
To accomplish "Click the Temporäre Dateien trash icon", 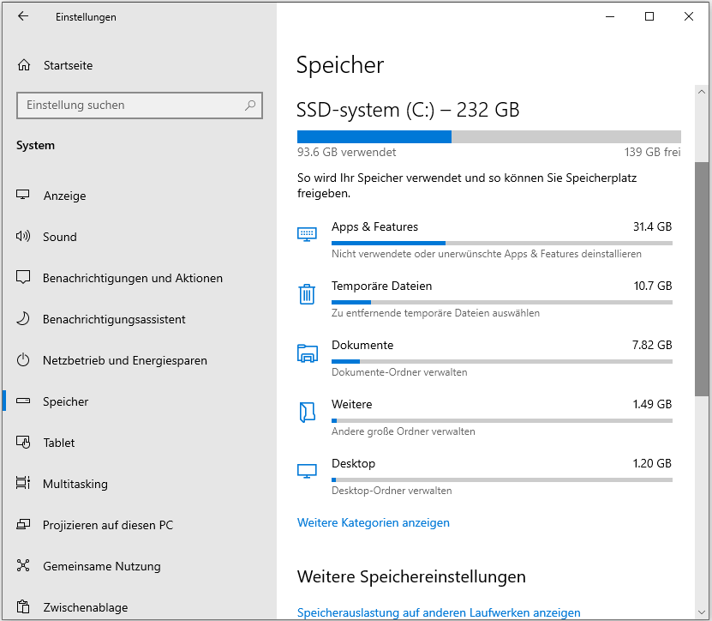I will pyautogui.click(x=307, y=294).
